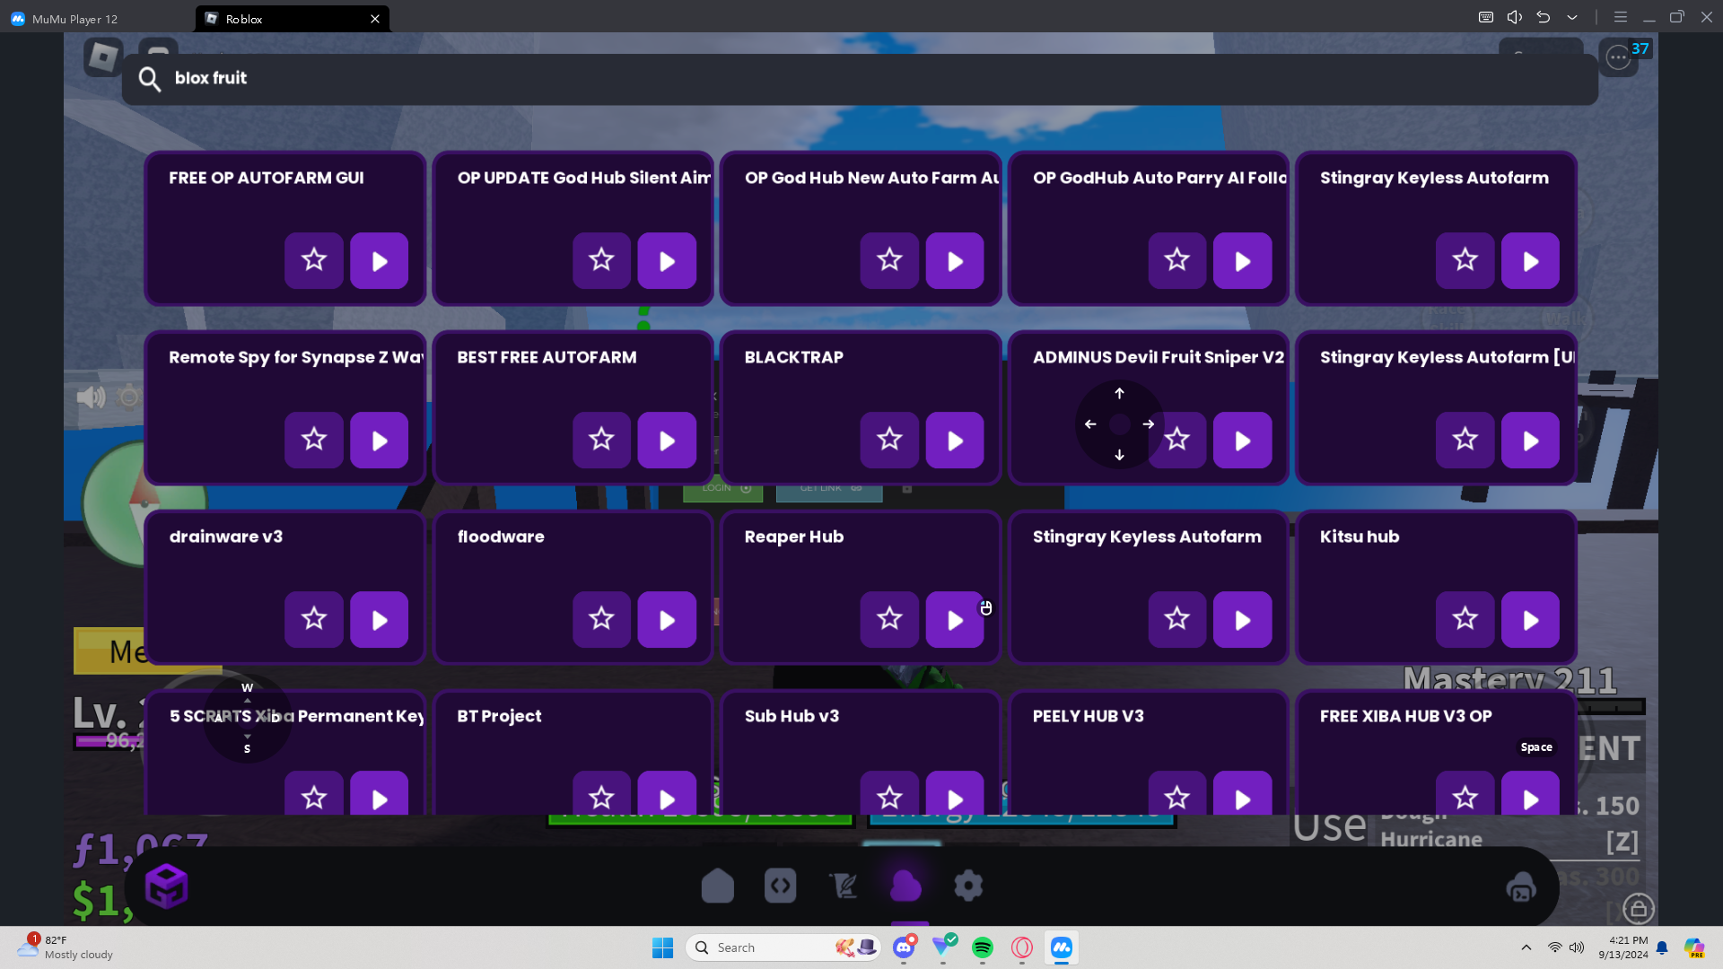Image resolution: width=1723 pixels, height=969 pixels.
Task: Open the MuMu keyboard mapping icon
Action: (1486, 17)
